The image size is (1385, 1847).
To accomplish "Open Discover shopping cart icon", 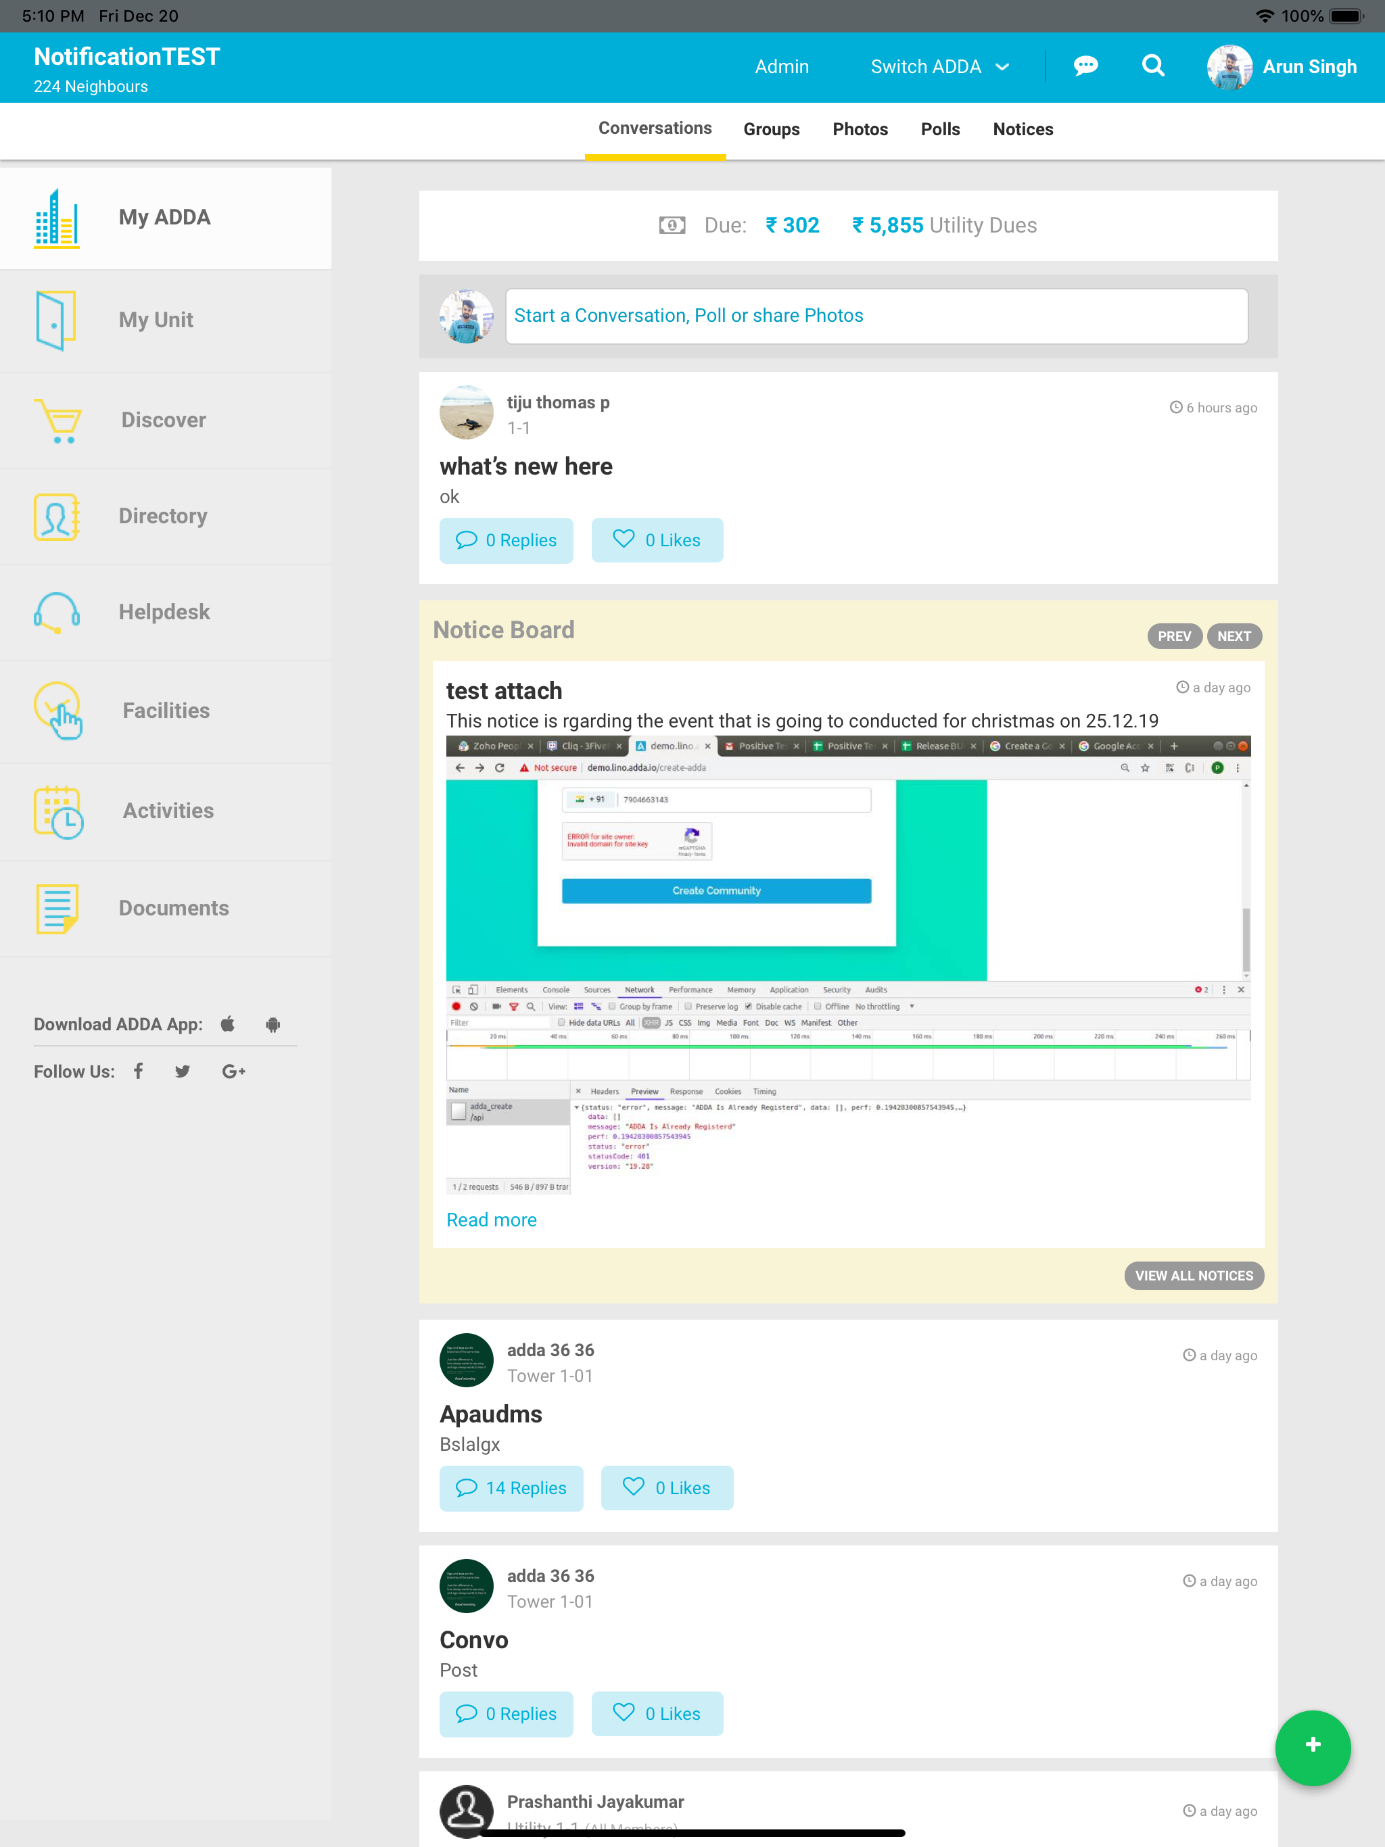I will (x=57, y=420).
